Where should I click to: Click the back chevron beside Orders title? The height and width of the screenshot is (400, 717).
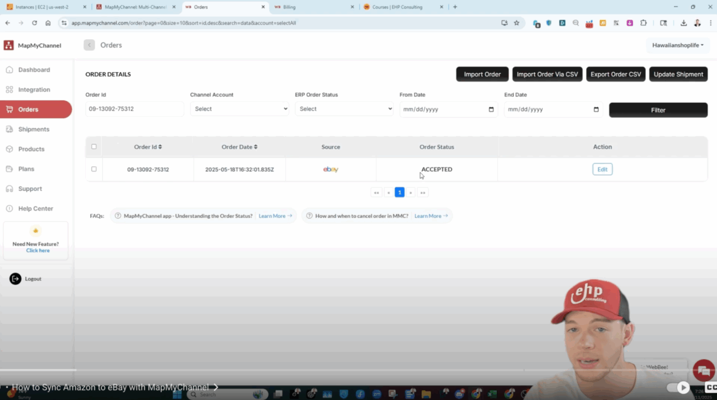89,45
